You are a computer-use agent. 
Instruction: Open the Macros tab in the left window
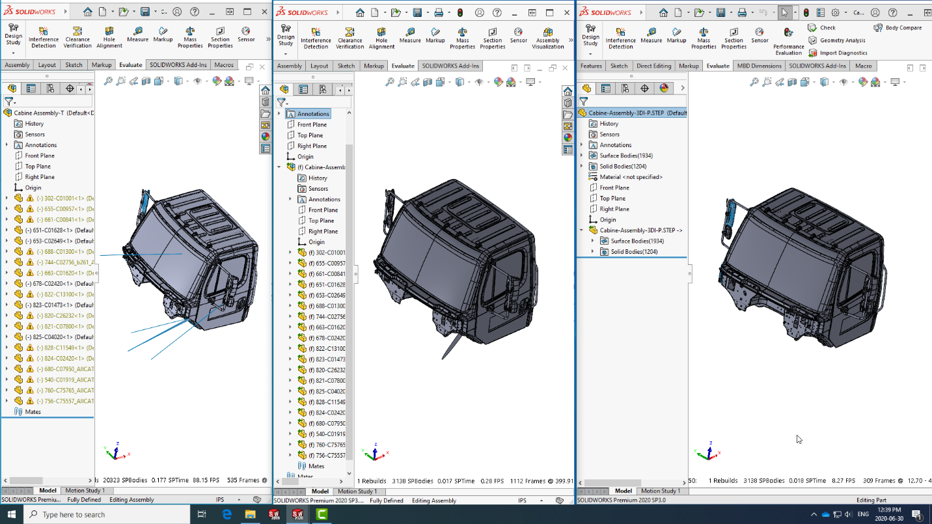pos(224,65)
